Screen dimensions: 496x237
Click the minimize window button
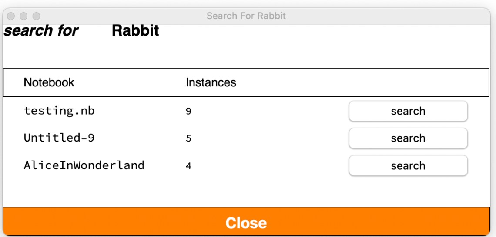24,16
